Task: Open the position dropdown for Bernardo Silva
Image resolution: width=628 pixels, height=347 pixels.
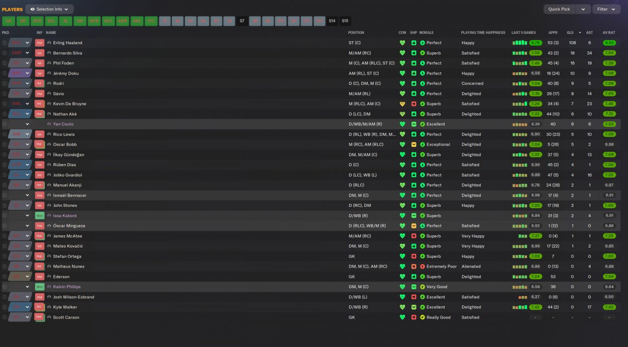Action: click(x=27, y=53)
